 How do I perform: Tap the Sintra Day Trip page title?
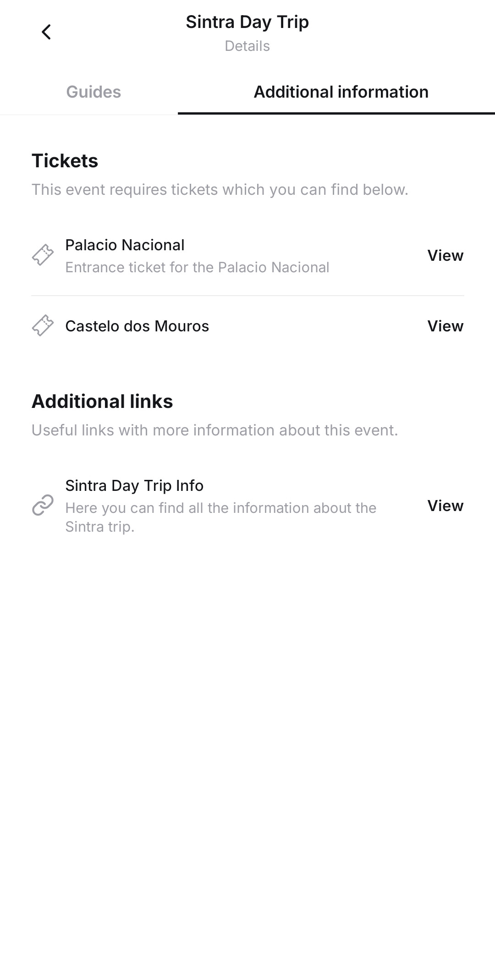point(247,22)
